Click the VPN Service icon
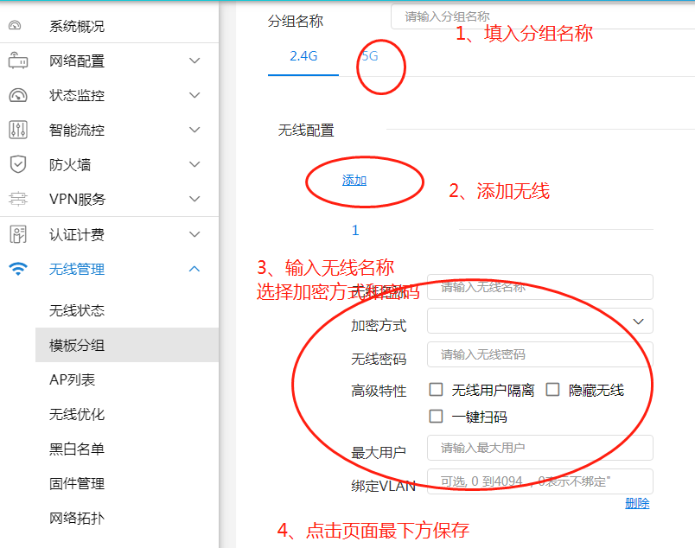The image size is (695, 548). click(17, 199)
